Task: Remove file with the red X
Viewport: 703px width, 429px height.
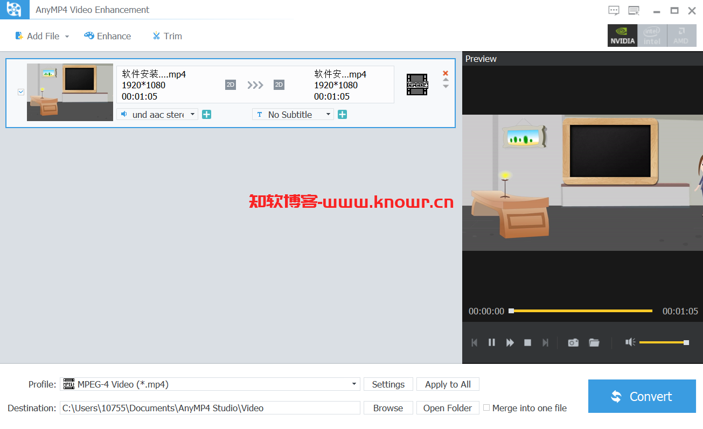Action: [446, 73]
